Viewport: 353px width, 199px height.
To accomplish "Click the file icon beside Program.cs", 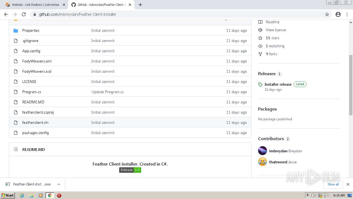I will [x=16, y=92].
